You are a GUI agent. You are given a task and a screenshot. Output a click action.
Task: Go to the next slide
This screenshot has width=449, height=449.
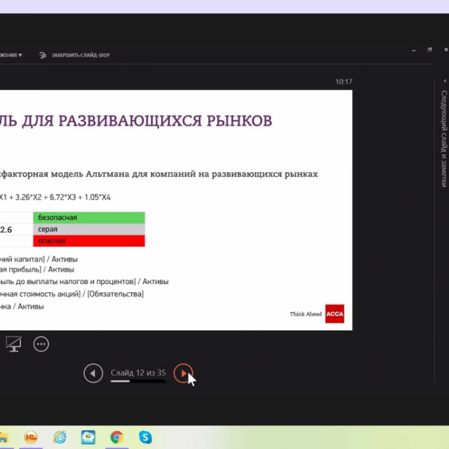click(183, 373)
